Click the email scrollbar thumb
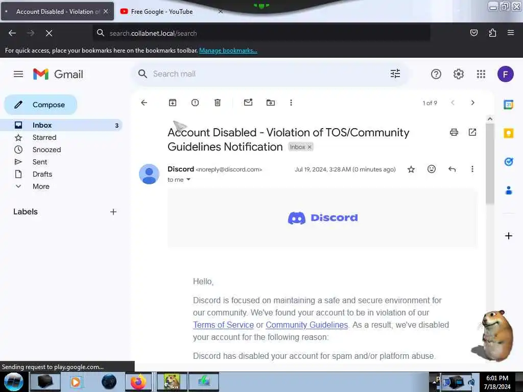Screen dimensions: 523x392 pyautogui.click(x=490, y=163)
